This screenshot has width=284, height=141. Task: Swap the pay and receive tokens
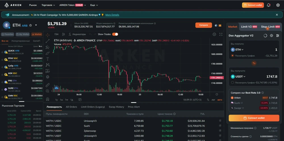coord(254,63)
